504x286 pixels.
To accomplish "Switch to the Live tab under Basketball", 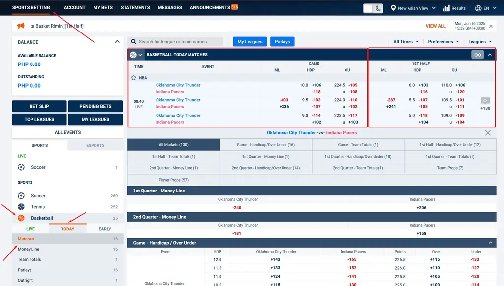I will point(31,229).
